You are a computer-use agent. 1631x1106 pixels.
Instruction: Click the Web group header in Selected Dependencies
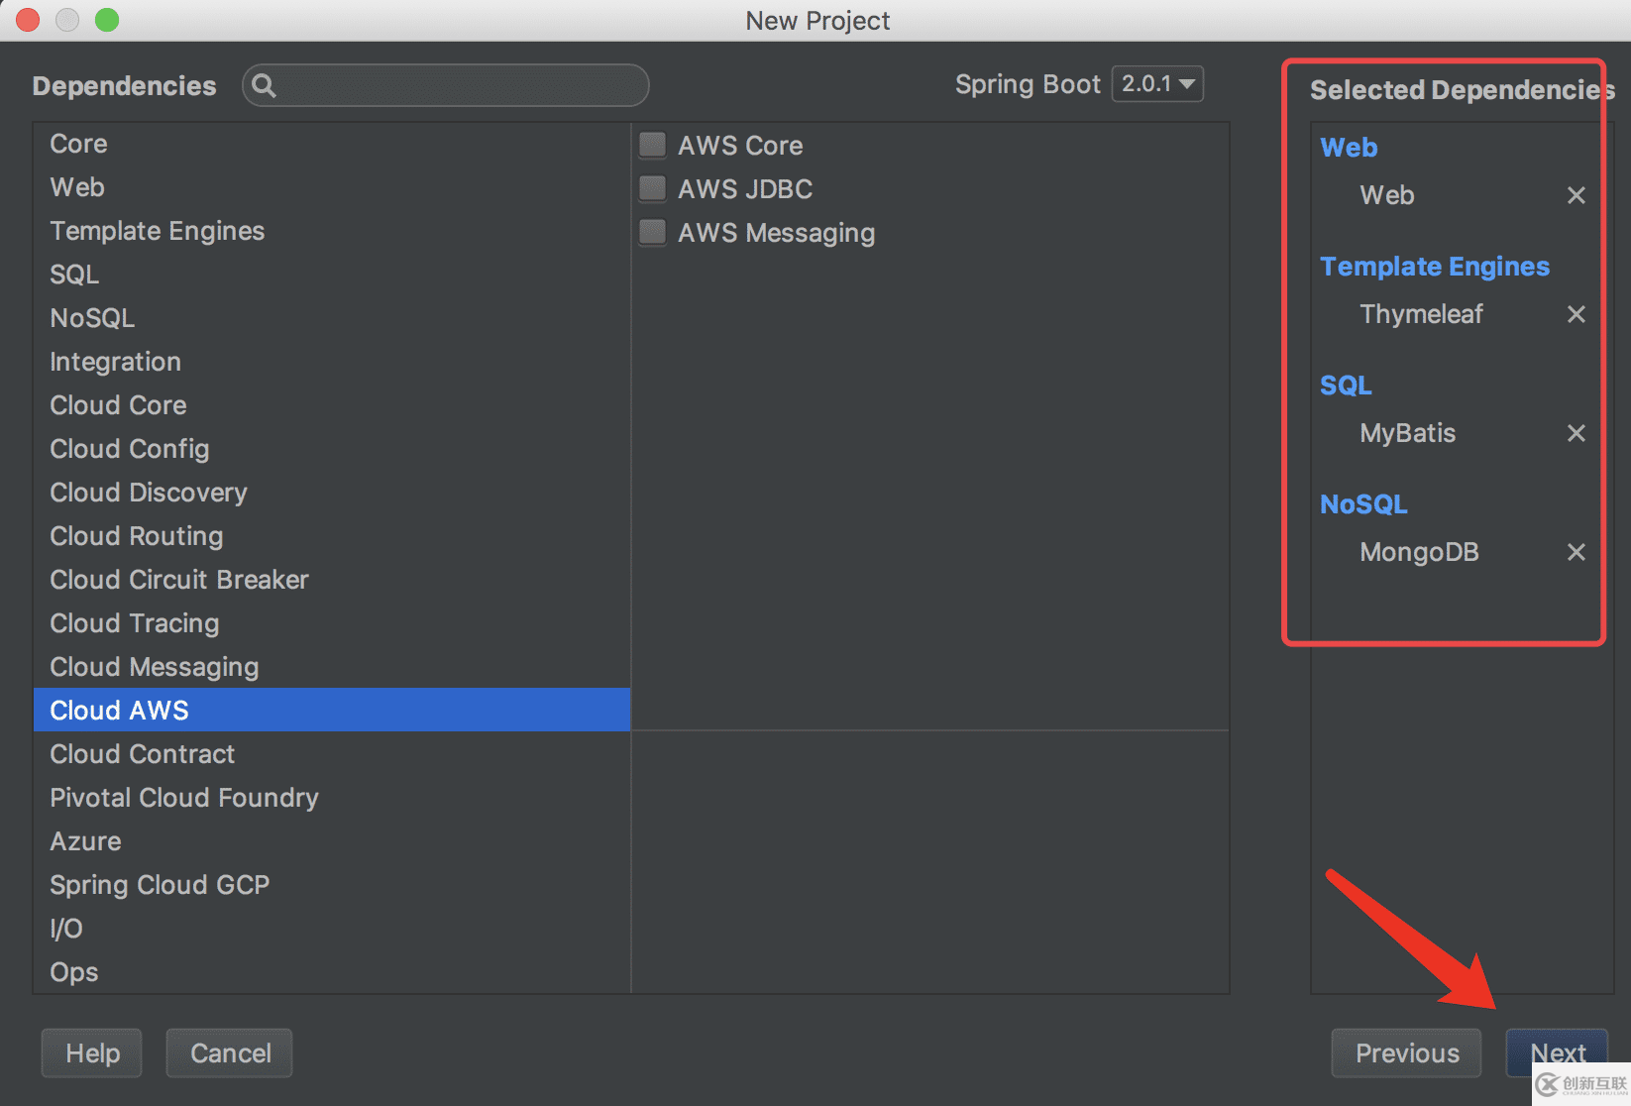(x=1349, y=148)
